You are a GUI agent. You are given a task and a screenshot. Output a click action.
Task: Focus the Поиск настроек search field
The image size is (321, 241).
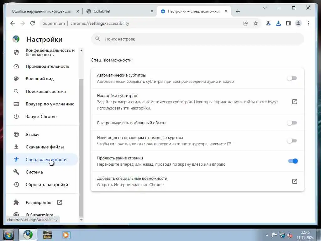click(x=197, y=39)
